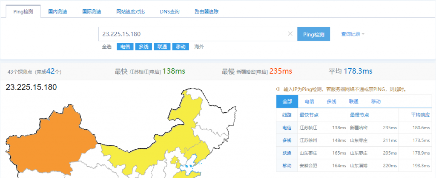Select the 全部 tab in results panel

(287, 101)
